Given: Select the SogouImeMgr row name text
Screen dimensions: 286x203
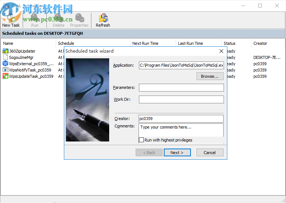Looking at the screenshot, I should click(21, 57).
